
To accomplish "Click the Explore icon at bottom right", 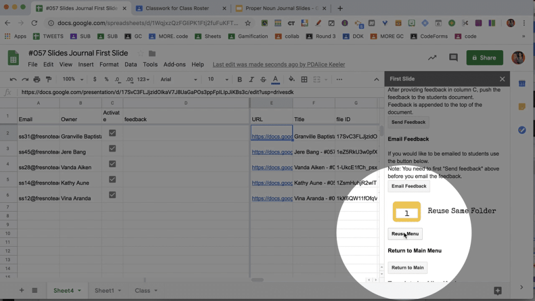I will tap(497, 291).
